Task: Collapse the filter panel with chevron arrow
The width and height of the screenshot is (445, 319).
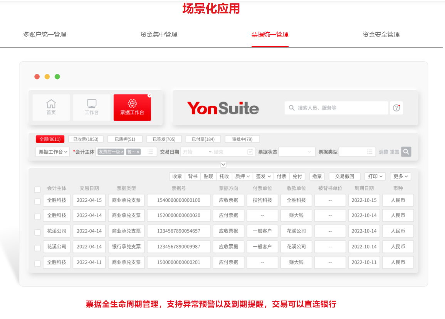Action: click(x=223, y=164)
